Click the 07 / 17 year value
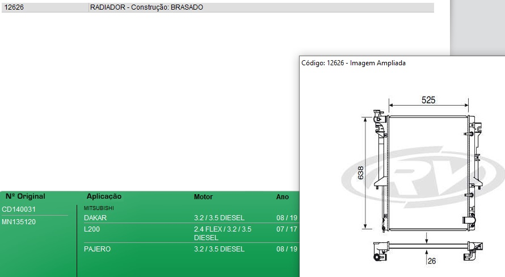 pos(287,229)
